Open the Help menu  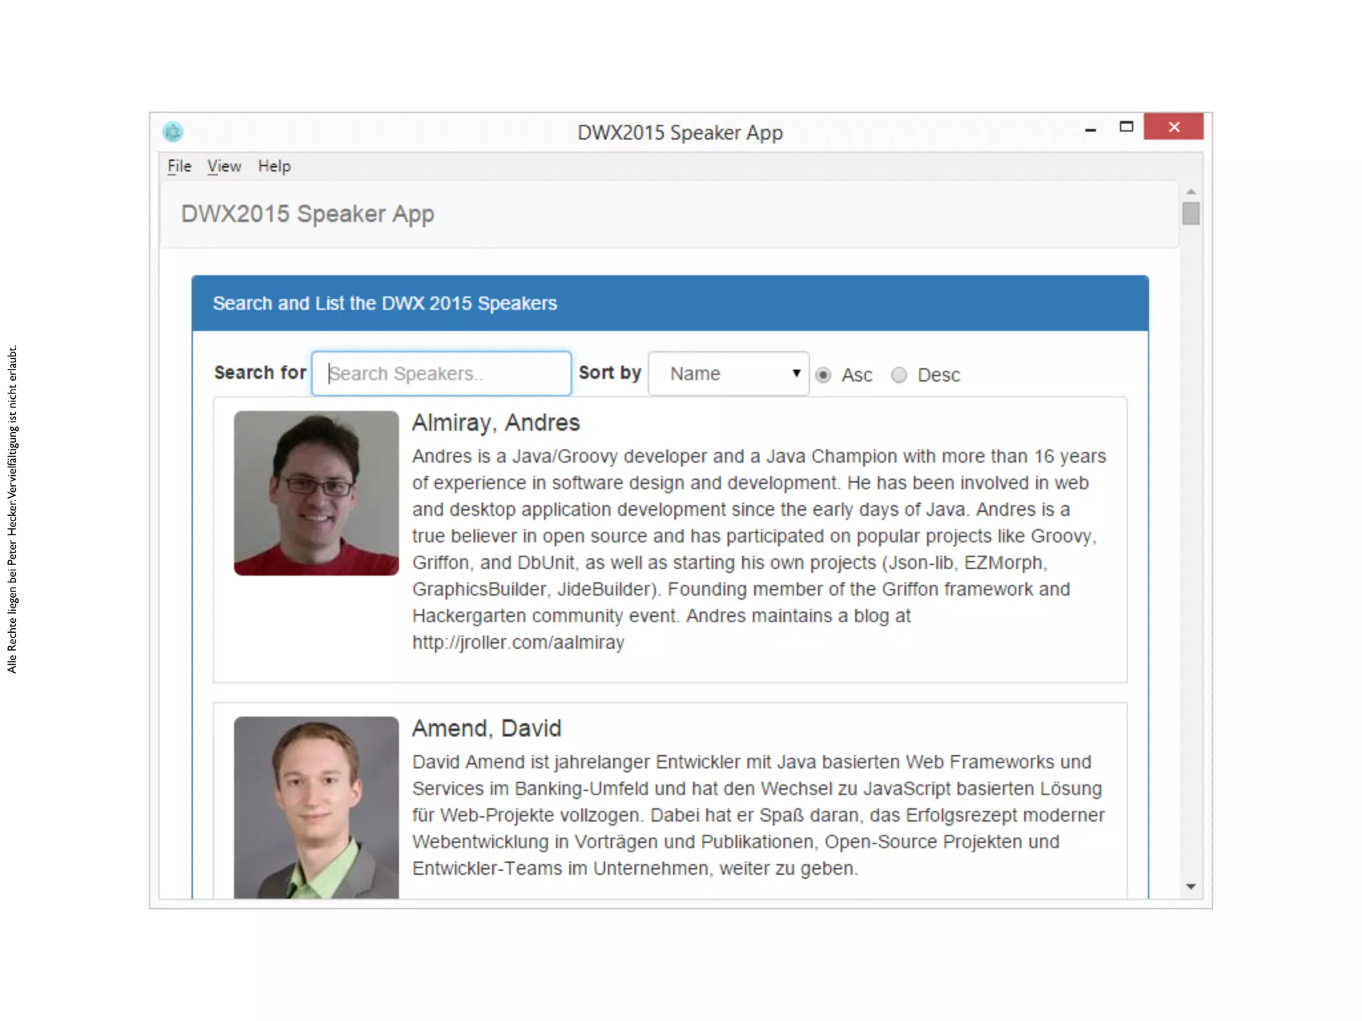coord(274,166)
